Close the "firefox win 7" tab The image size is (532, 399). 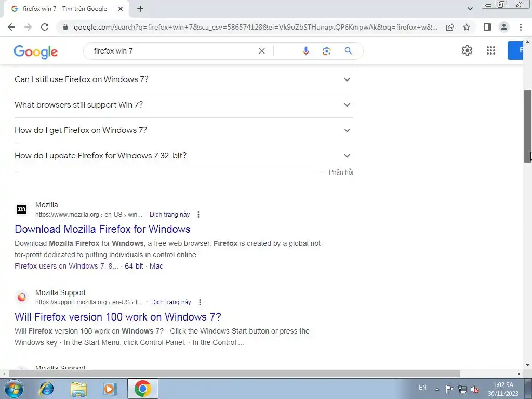click(121, 9)
